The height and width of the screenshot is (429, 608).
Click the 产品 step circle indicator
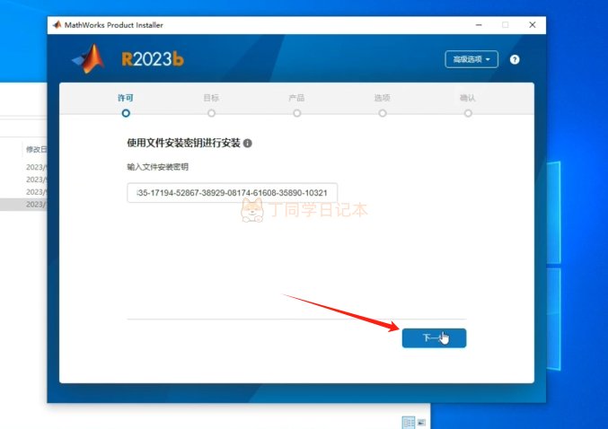(x=297, y=113)
